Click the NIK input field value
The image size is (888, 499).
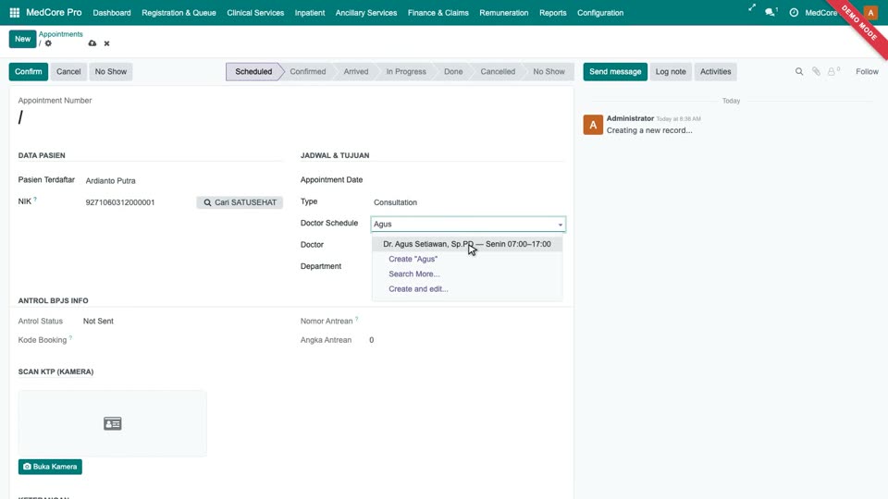pyautogui.click(x=138, y=202)
